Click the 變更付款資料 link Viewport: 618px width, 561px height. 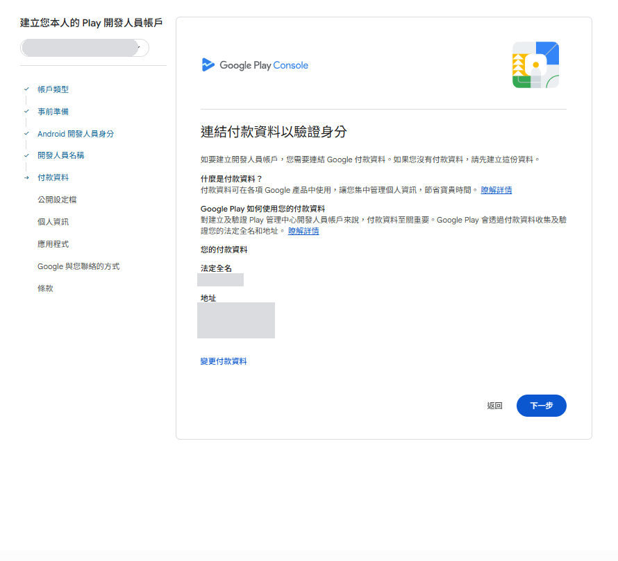click(x=224, y=361)
